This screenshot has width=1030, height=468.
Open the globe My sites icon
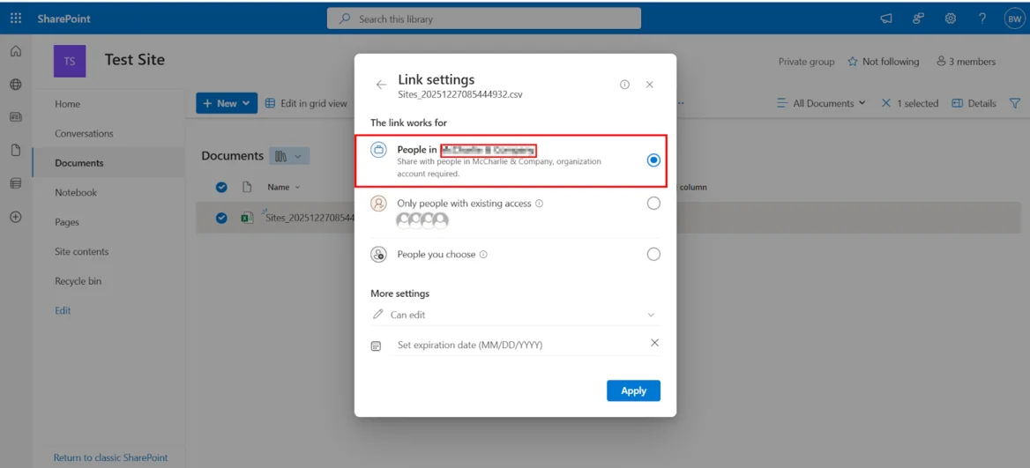click(16, 85)
